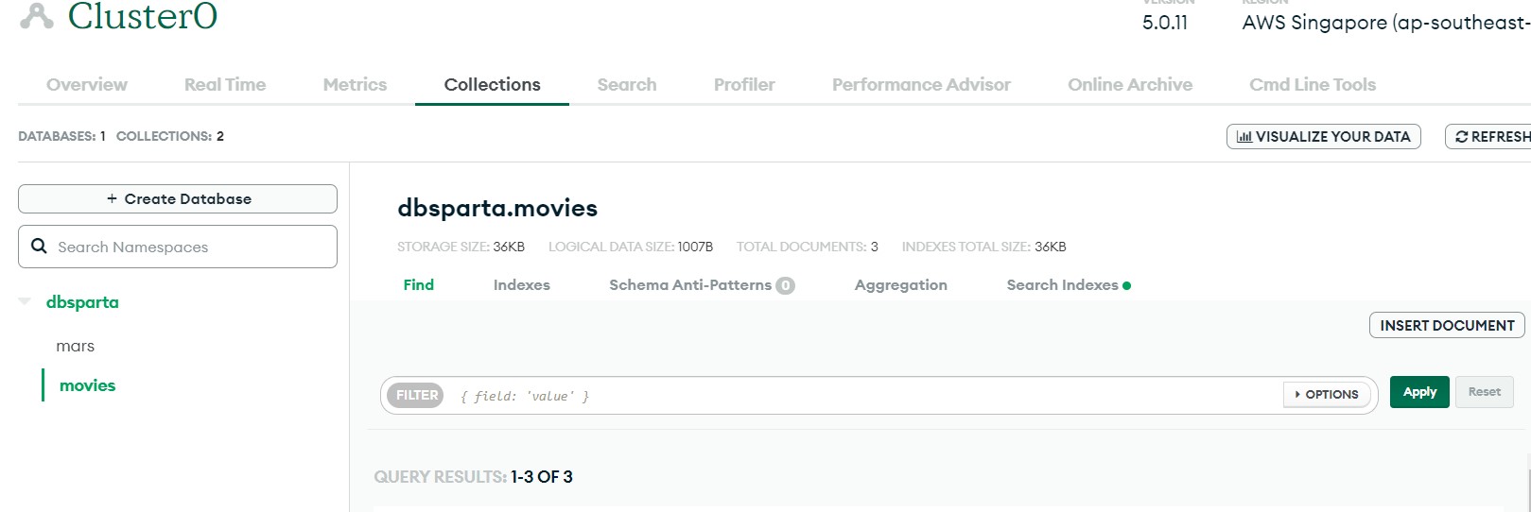Click the STORAGE SIZE: 36KB stat

[x=461, y=247]
